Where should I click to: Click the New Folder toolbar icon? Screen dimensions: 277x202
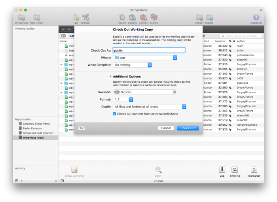(37, 17)
